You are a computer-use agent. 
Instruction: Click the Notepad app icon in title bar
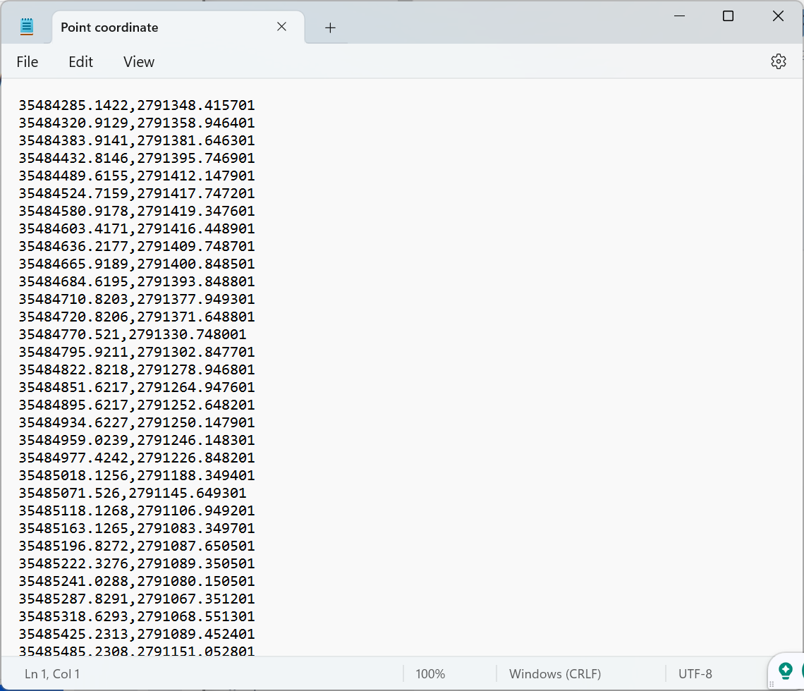27,27
